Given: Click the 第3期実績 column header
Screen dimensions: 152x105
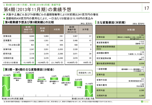Looking at the screenshot, I should [x=42, y=29].
